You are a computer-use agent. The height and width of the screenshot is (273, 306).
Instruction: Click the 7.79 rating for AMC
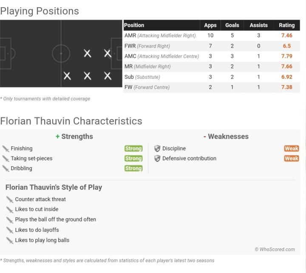pyautogui.click(x=287, y=56)
